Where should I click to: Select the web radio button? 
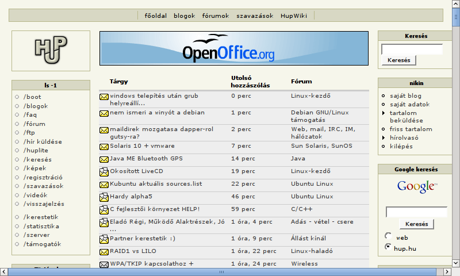(388, 236)
